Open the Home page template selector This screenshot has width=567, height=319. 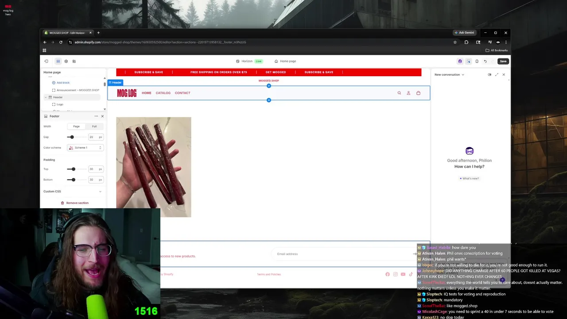click(x=285, y=61)
